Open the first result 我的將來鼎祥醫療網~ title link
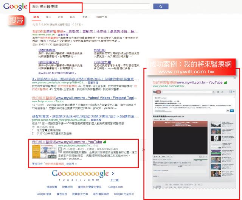Image resolution: width=242 pixels, height=200 pixels. point(85,31)
